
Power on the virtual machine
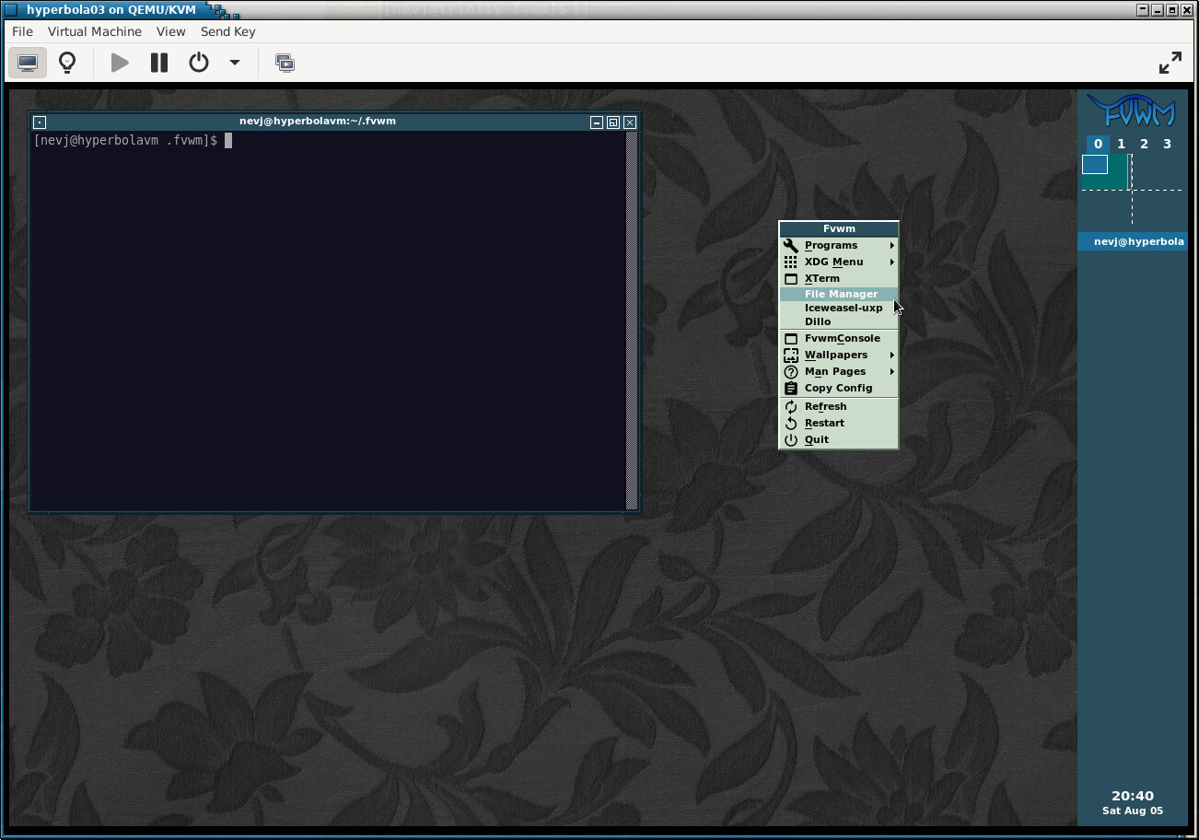point(120,63)
